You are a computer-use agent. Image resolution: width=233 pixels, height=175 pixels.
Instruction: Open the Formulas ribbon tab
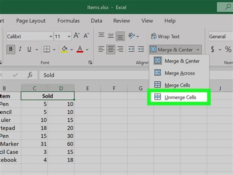68,21
